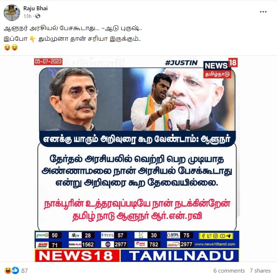Click the NEWS18 TAMILNADU bottom banner
The height and width of the screenshot is (277, 277).
137,255
